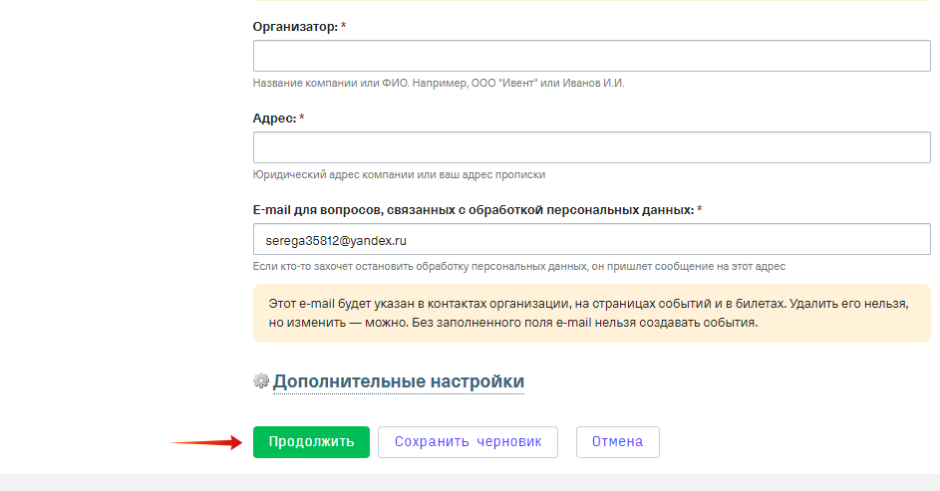This screenshot has width=940, height=491.
Task: Click the green Продолжить button
Action: 311,442
